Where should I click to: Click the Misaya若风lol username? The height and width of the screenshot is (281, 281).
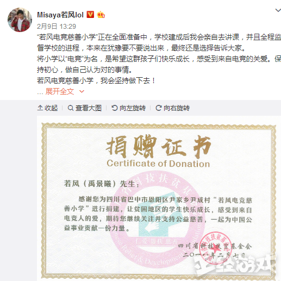click(60, 15)
